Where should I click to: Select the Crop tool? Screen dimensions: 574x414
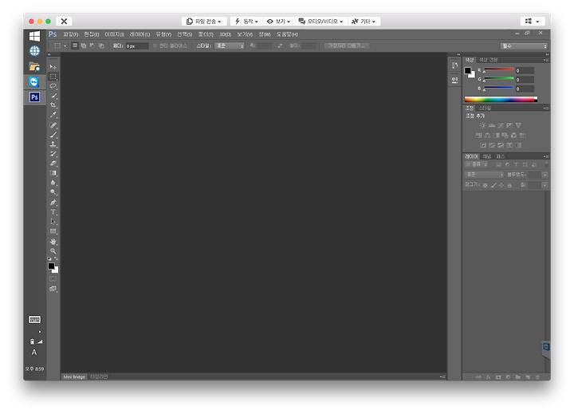[x=53, y=105]
